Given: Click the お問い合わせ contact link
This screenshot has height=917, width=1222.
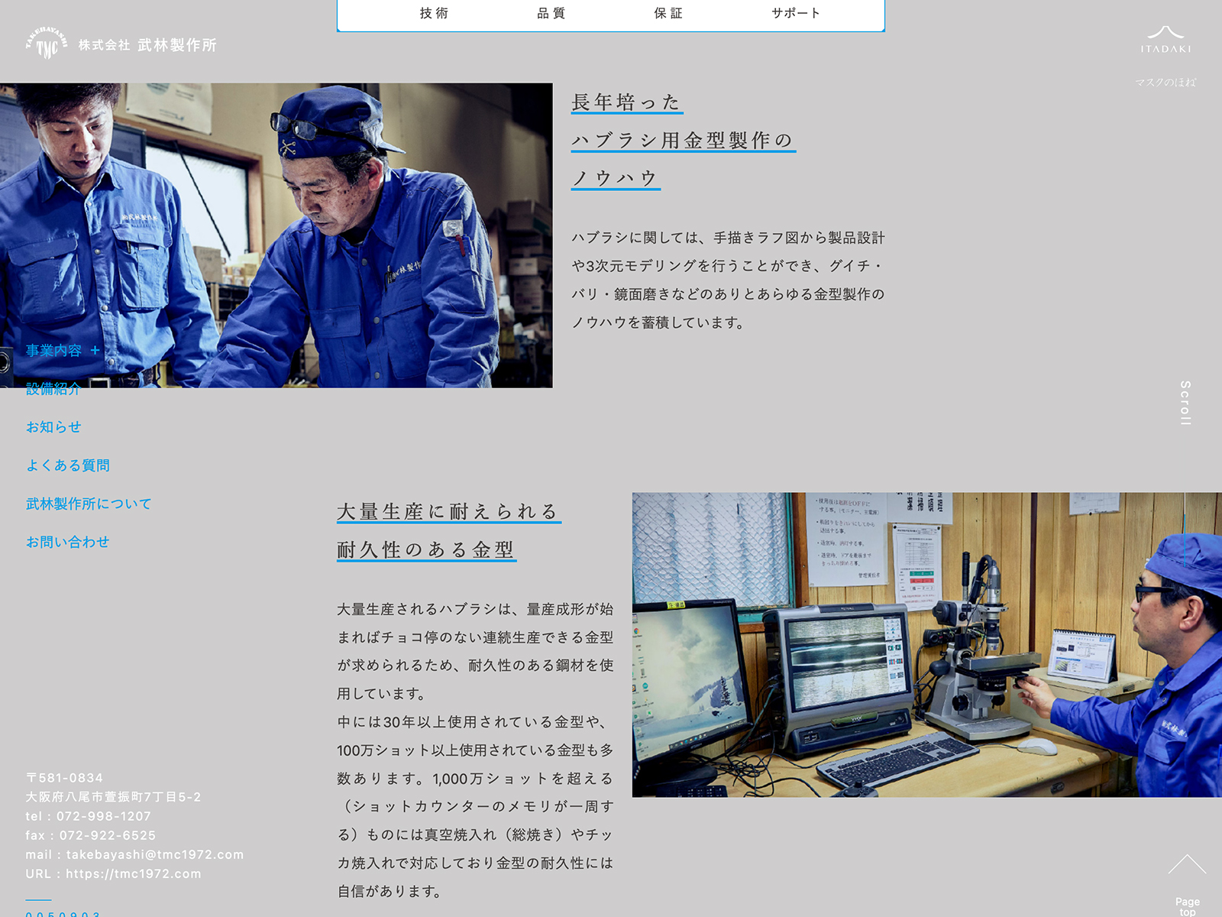Looking at the screenshot, I should [68, 542].
